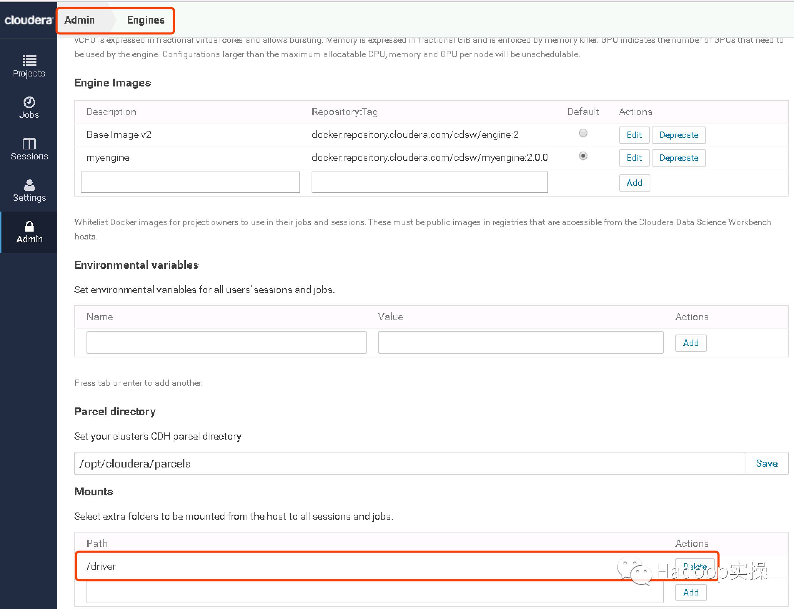Screen dimensions: 794x609
Task: Click Add for a new mount path
Action: tap(691, 592)
